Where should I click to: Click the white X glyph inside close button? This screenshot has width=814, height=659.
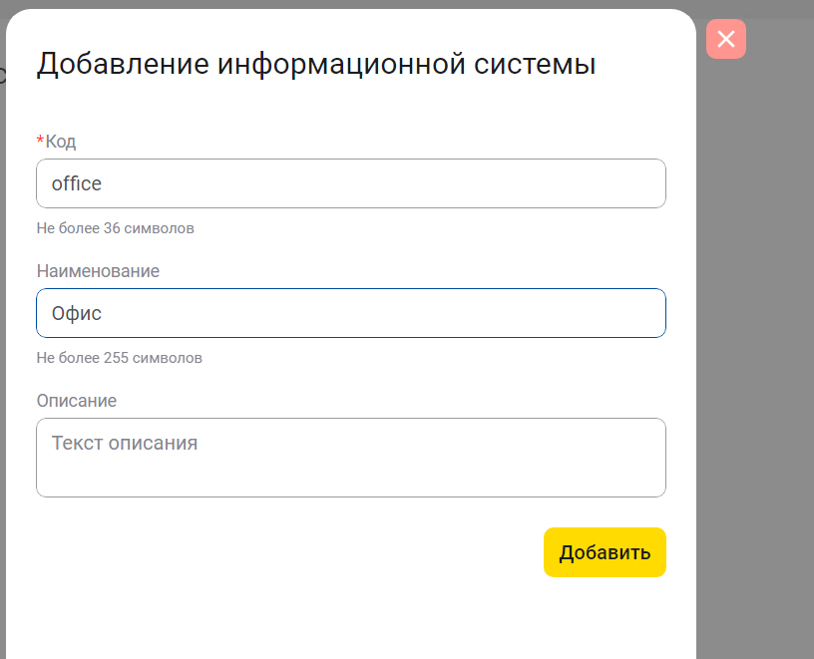pos(725,39)
